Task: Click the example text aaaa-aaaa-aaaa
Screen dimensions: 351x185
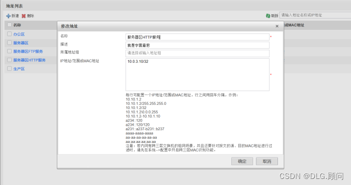Action: tap(139, 133)
